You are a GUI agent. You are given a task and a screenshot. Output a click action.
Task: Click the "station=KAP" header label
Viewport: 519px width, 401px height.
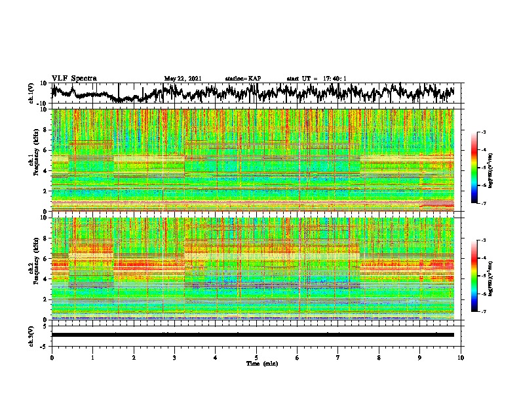[x=243, y=79]
